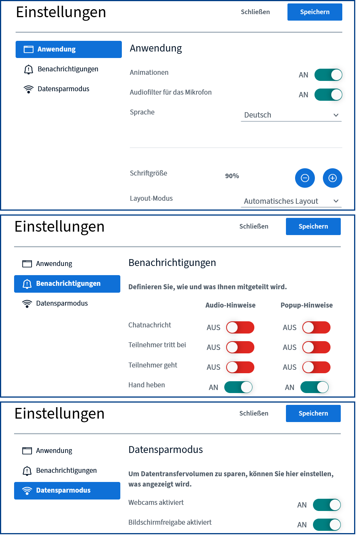Image resolution: width=356 pixels, height=535 pixels.
Task: Increase font size with the plus button
Action: point(332,178)
